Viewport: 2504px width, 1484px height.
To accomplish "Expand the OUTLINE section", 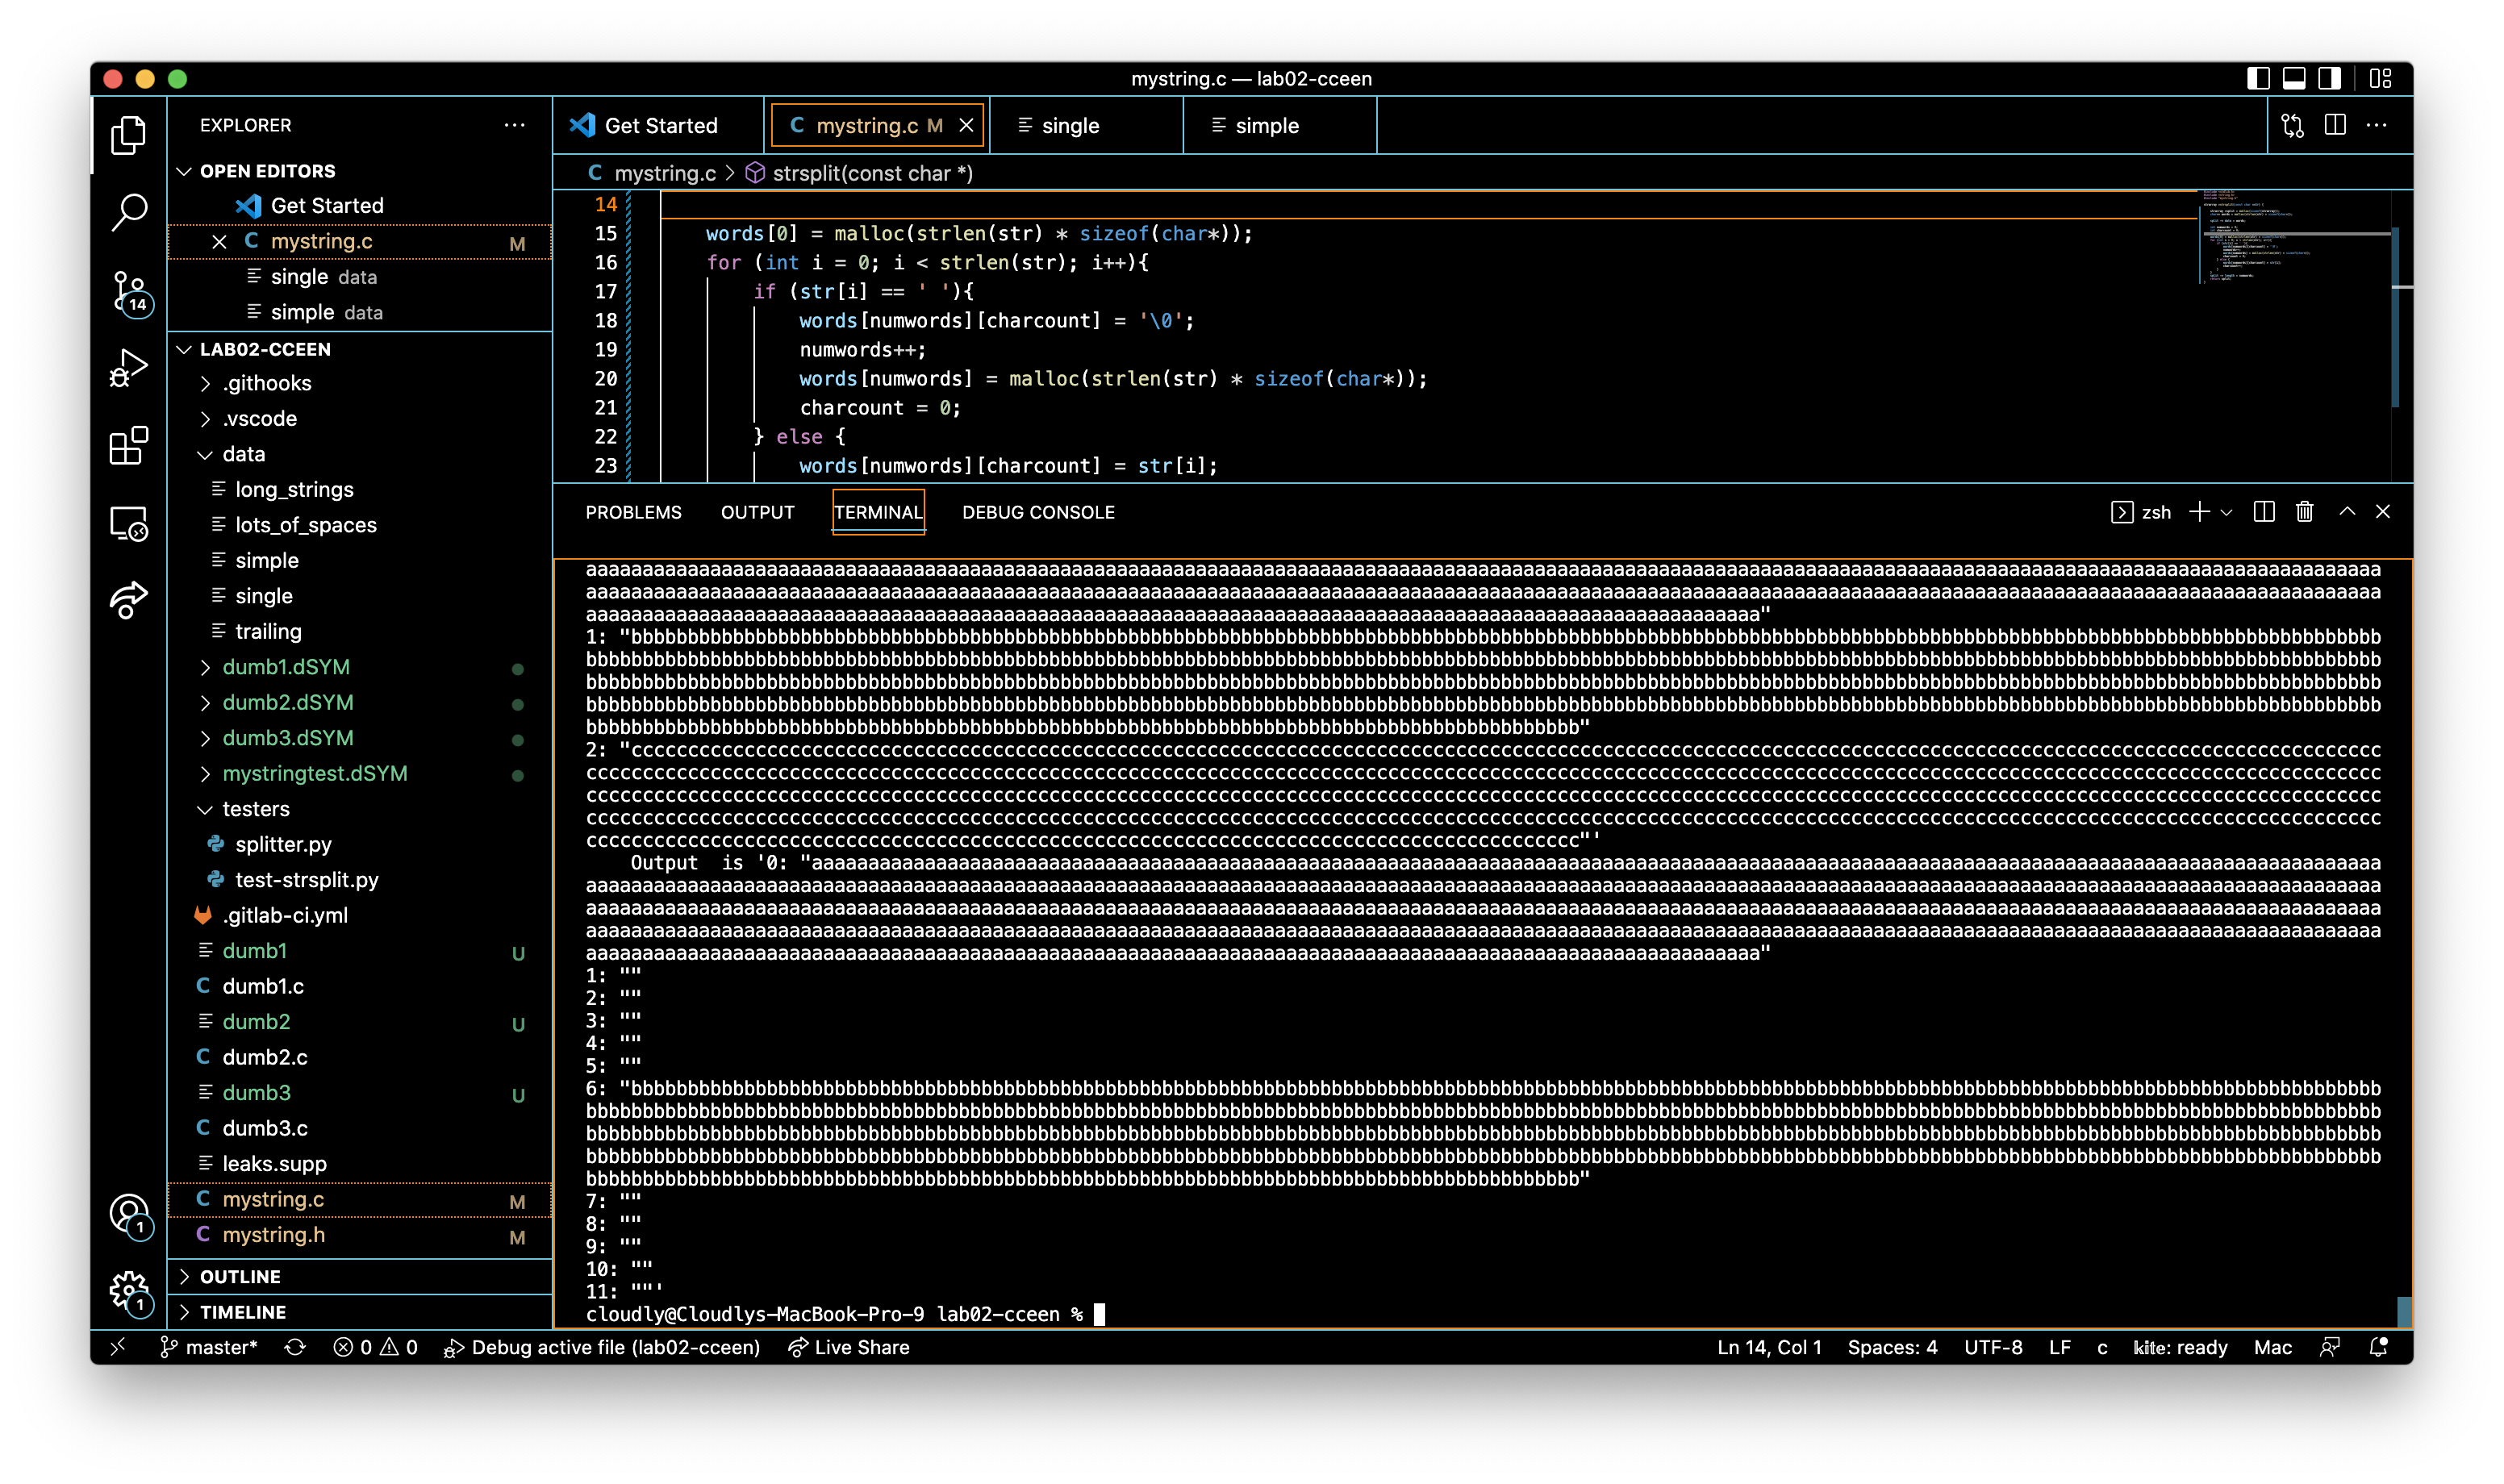I will [x=240, y=1277].
